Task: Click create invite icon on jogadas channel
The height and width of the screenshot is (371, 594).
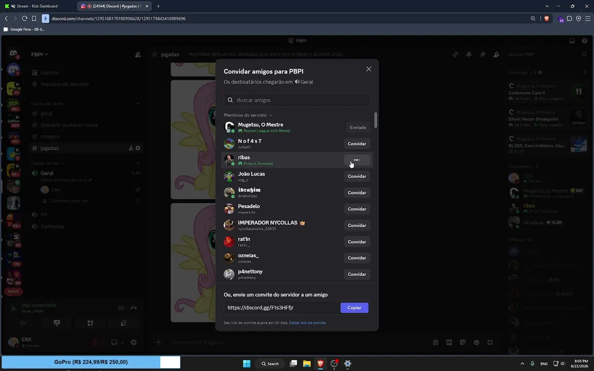Action: [130, 148]
